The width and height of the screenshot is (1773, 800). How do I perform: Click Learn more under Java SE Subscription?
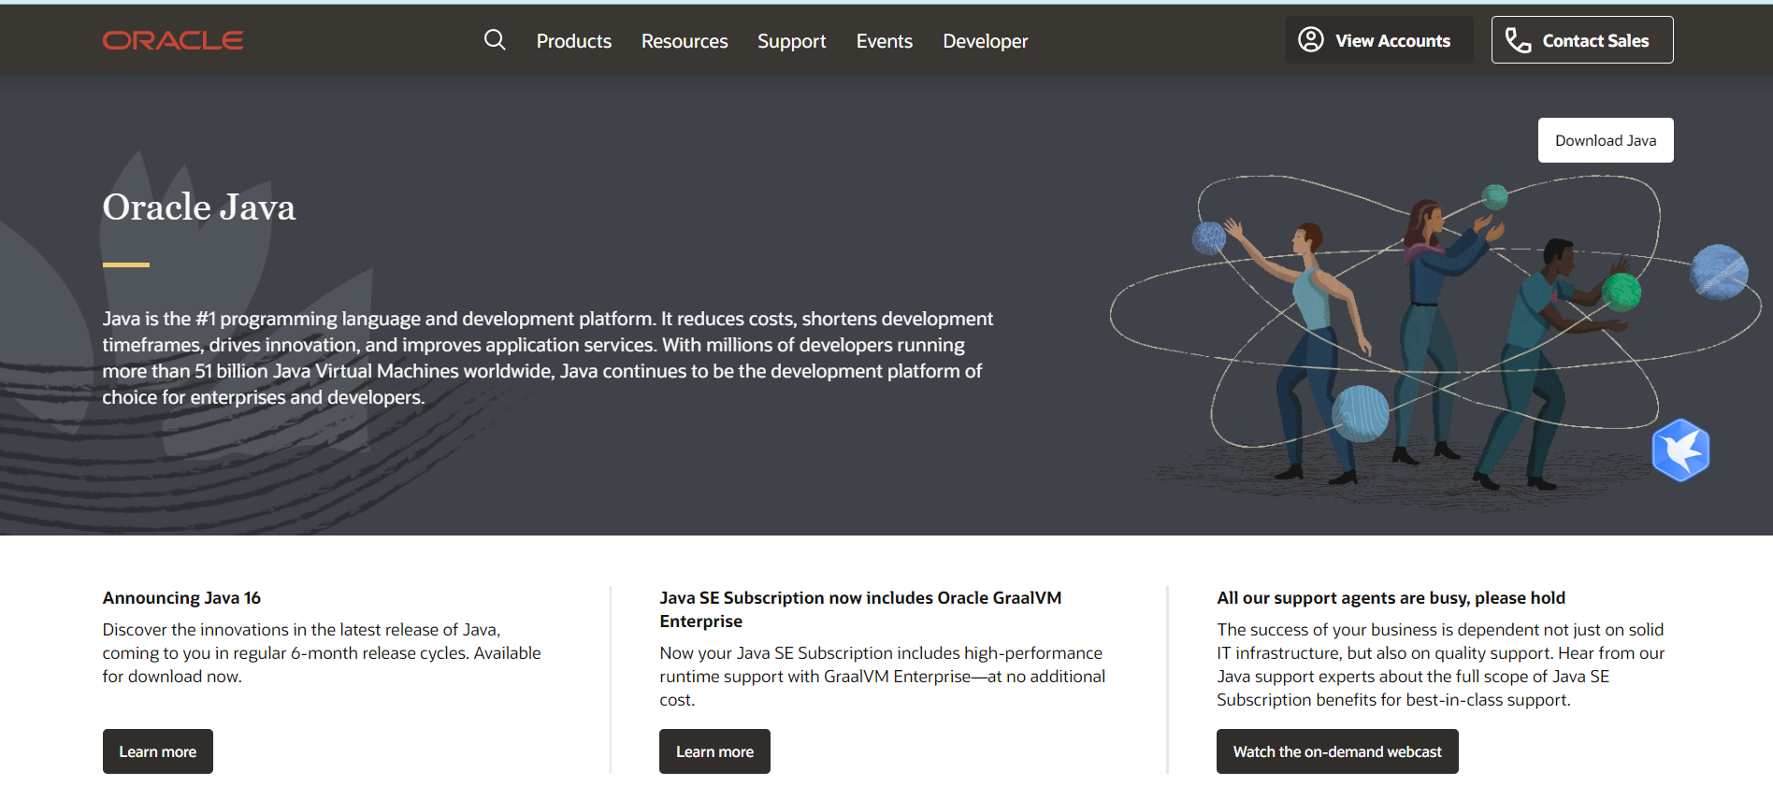click(714, 751)
